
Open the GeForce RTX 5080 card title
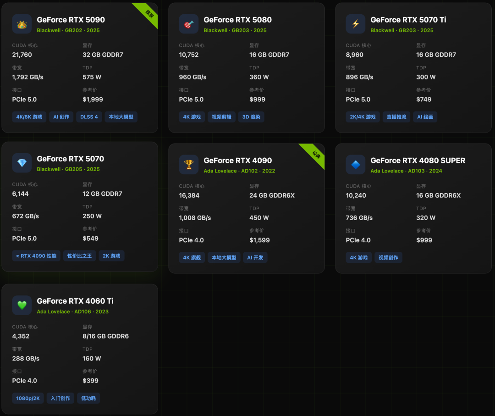pyautogui.click(x=237, y=20)
